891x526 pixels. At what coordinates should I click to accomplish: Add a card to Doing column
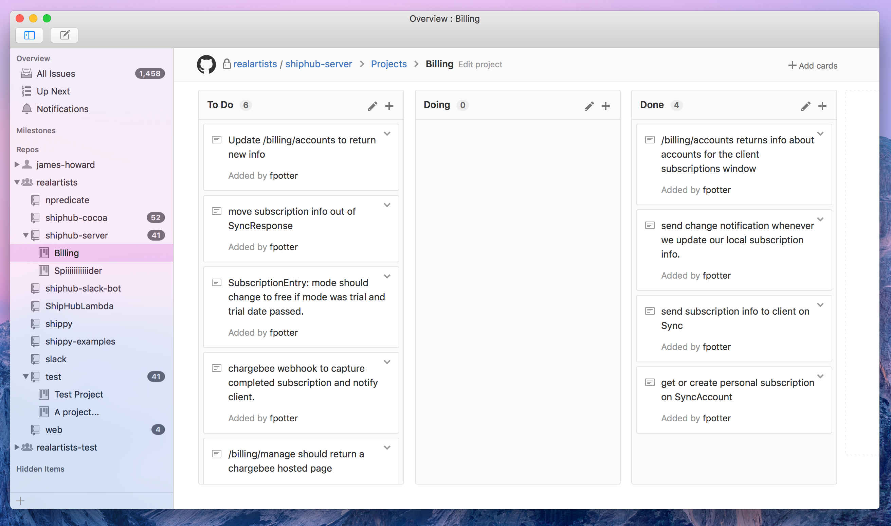point(605,106)
